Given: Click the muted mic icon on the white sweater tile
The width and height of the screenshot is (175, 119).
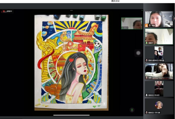Looking at the screenshot, I should tap(147, 78).
